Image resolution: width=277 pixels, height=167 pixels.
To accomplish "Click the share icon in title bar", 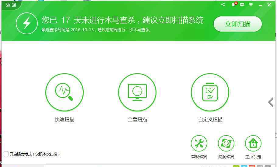I will (x=223, y=5).
